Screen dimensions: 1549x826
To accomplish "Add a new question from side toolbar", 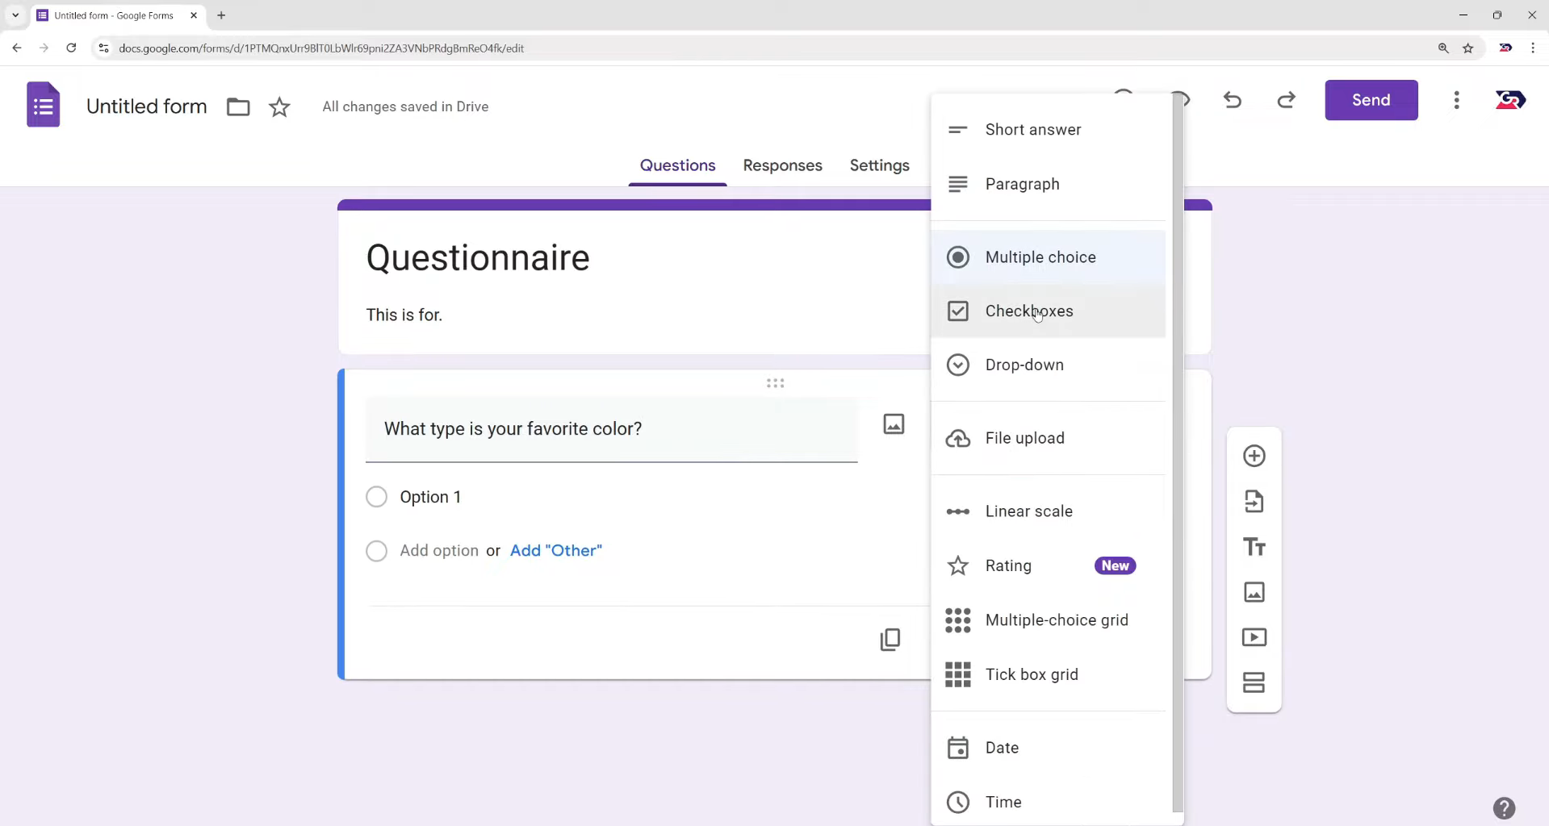I will pyautogui.click(x=1254, y=456).
